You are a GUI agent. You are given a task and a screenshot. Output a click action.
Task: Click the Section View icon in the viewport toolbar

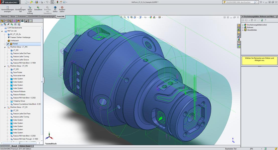[x=131, y=17]
